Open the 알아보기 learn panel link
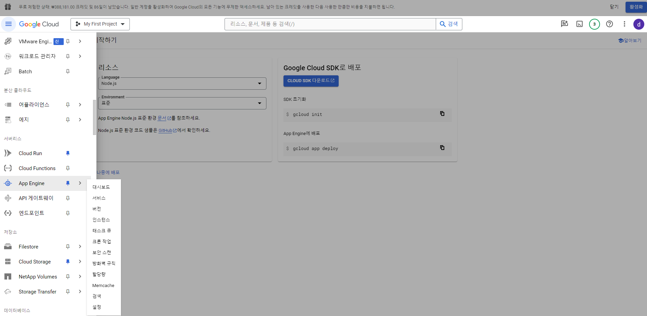This screenshot has width=647, height=316. (630, 41)
